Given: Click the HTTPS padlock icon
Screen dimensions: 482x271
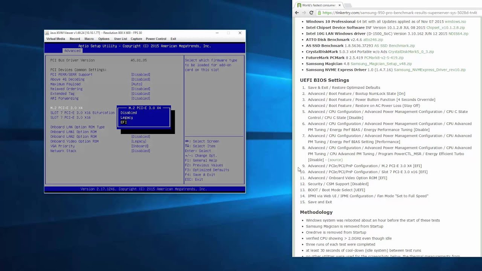Looking at the screenshot, I should point(319,13).
